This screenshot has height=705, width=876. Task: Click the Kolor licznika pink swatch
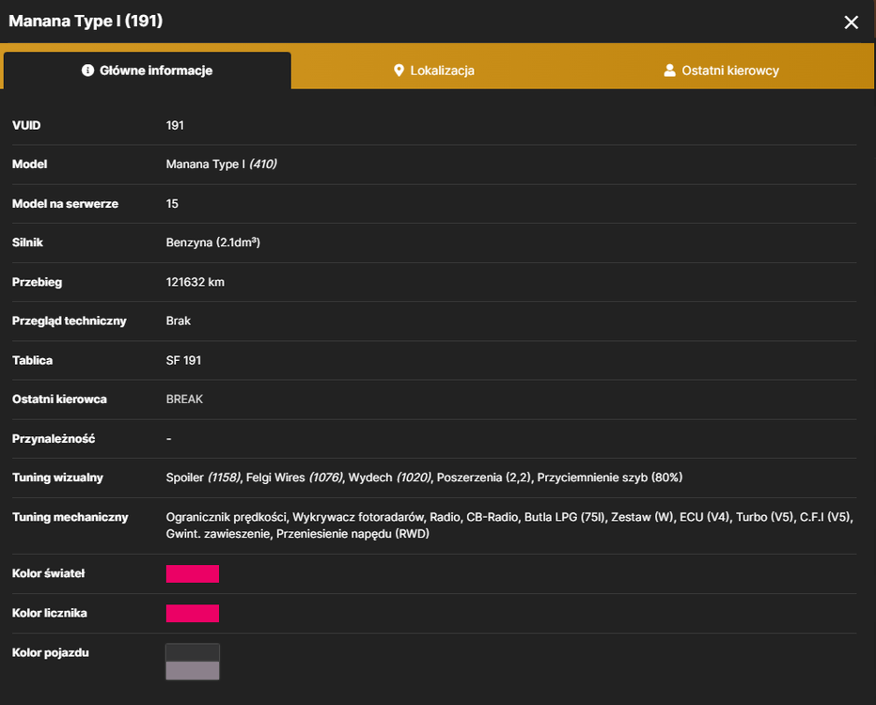click(x=192, y=614)
